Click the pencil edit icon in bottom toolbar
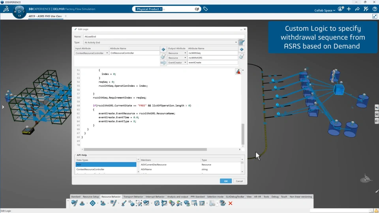Screen dimensions: 379x213 point(124,204)
